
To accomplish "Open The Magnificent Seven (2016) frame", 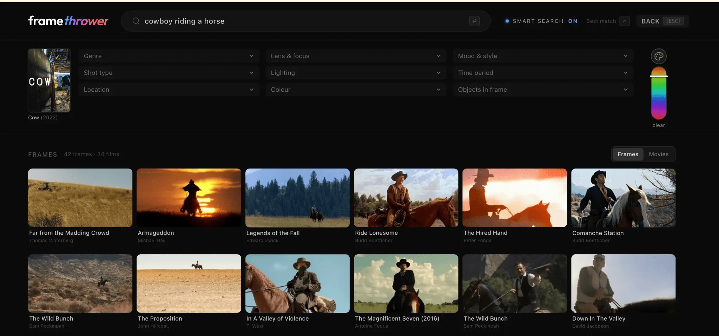I will [x=406, y=283].
